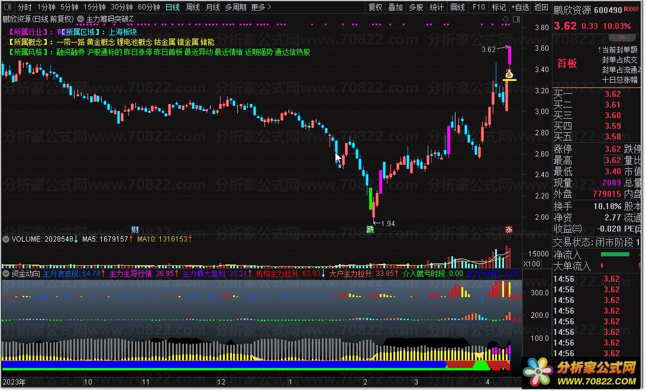Click 鹏欣资源 stock name in quote panel
This screenshot has width=646, height=391.
click(x=572, y=10)
